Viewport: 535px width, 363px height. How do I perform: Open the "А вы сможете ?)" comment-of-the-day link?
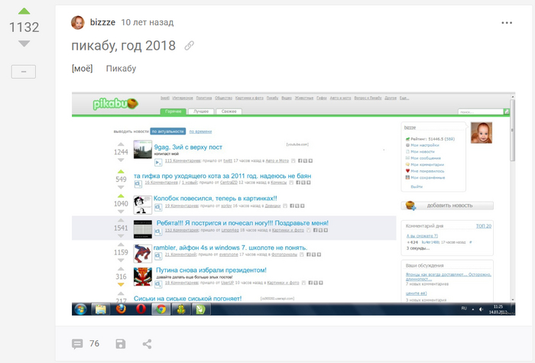click(x=422, y=235)
